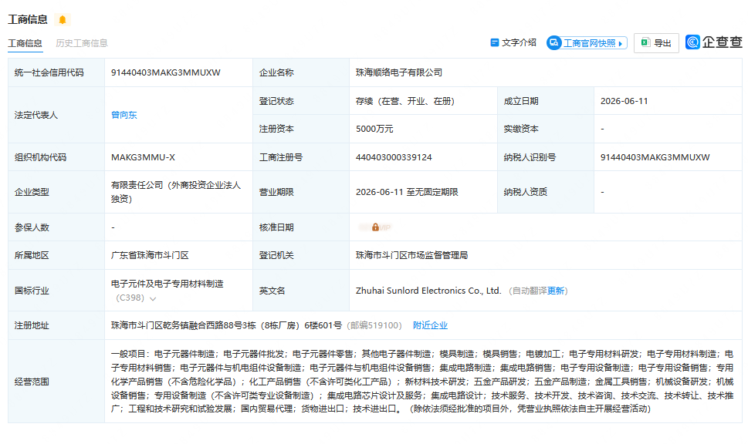Click the Excel icon on 导出 button
The width and height of the screenshot is (748, 444).
click(645, 43)
